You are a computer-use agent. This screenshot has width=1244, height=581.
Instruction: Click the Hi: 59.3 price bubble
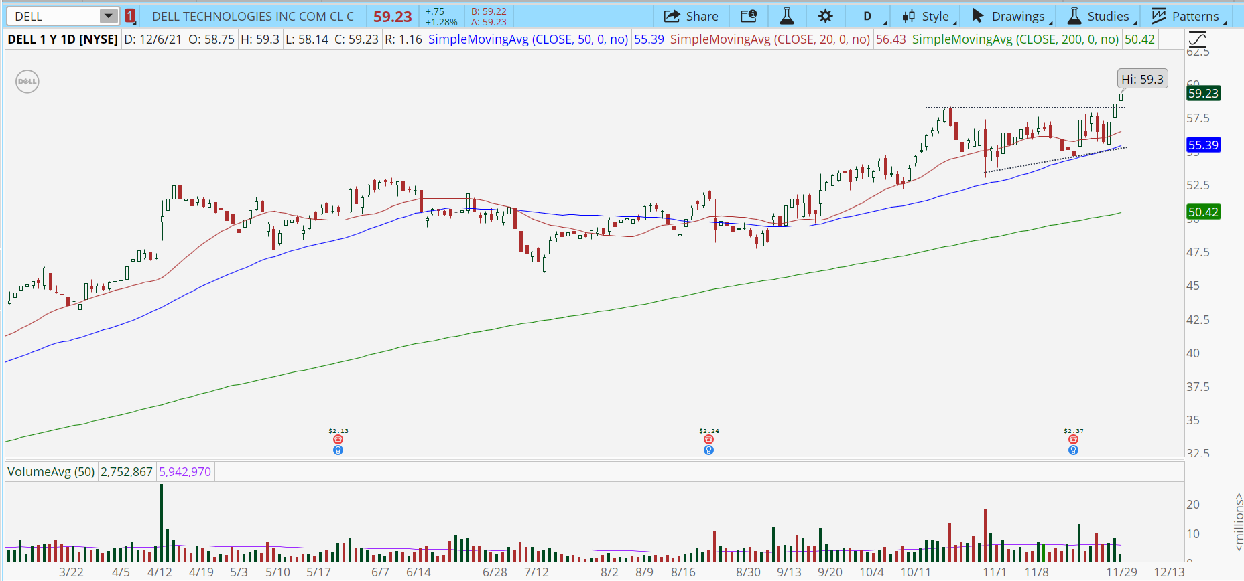1143,79
